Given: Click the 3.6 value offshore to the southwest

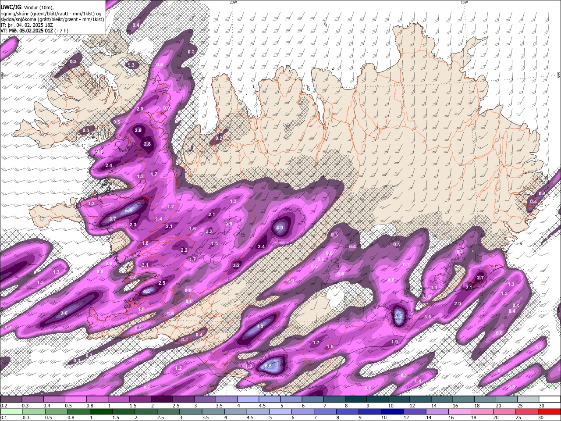Looking at the screenshot, I should tap(64, 313).
